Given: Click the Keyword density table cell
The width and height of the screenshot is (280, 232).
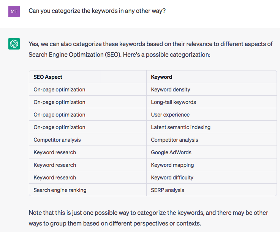Looking at the screenshot, I should (x=212, y=89).
